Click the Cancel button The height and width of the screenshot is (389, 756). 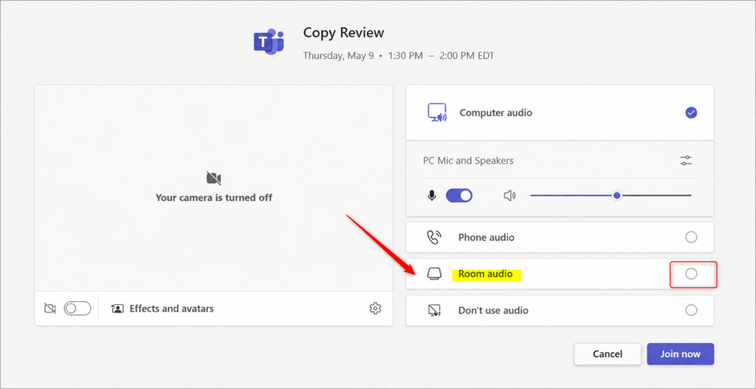coord(608,354)
